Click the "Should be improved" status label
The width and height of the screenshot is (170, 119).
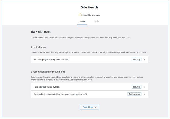[x=91, y=15]
